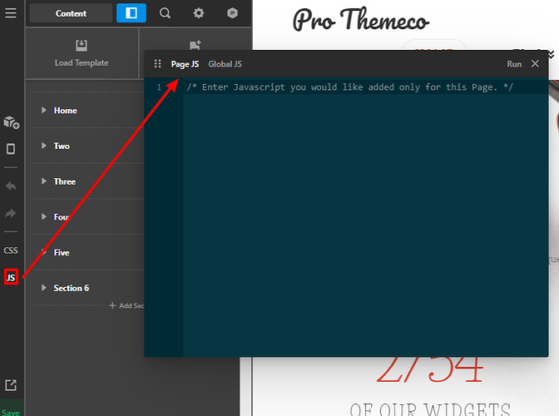The image size is (559, 416).
Task: Click the redo arrow icon
Action: click(11, 213)
